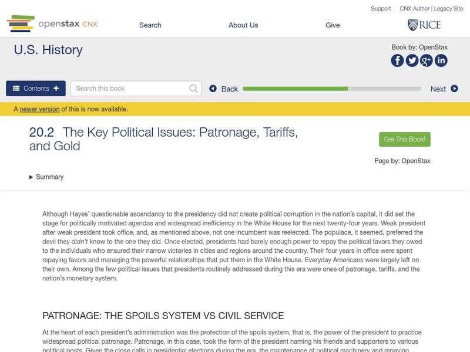Follow the newer version link

39,109
